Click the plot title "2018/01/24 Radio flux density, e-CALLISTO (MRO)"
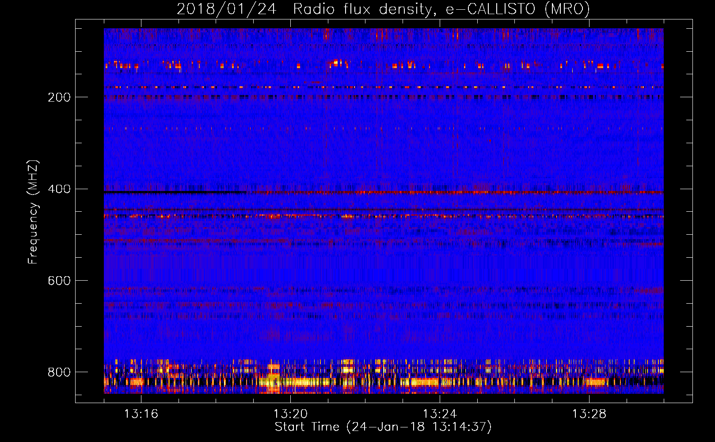 pyautogui.click(x=383, y=9)
